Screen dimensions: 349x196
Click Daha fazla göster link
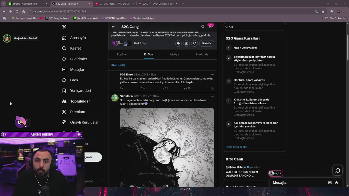(236, 147)
